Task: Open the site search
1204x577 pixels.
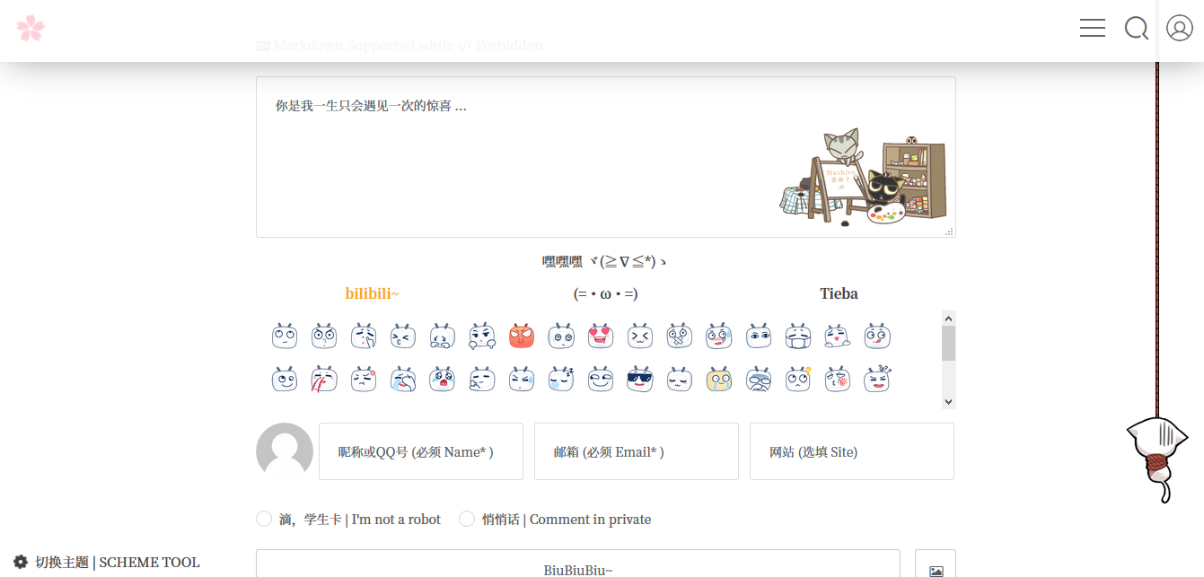Action: (x=1136, y=28)
